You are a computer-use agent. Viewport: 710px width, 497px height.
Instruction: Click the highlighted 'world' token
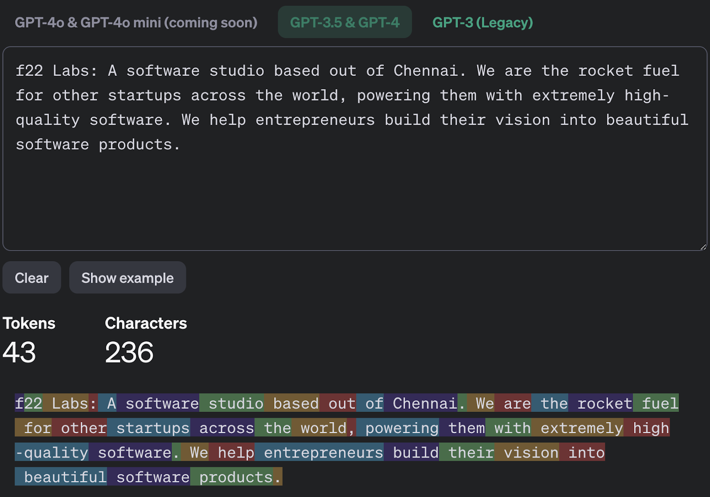pos(319,427)
